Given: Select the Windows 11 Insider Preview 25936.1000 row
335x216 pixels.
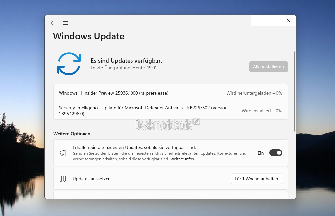Looking at the screenshot, I should click(x=171, y=93).
